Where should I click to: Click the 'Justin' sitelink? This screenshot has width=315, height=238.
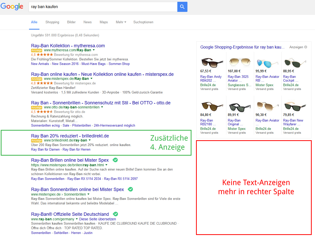[x=88, y=233]
